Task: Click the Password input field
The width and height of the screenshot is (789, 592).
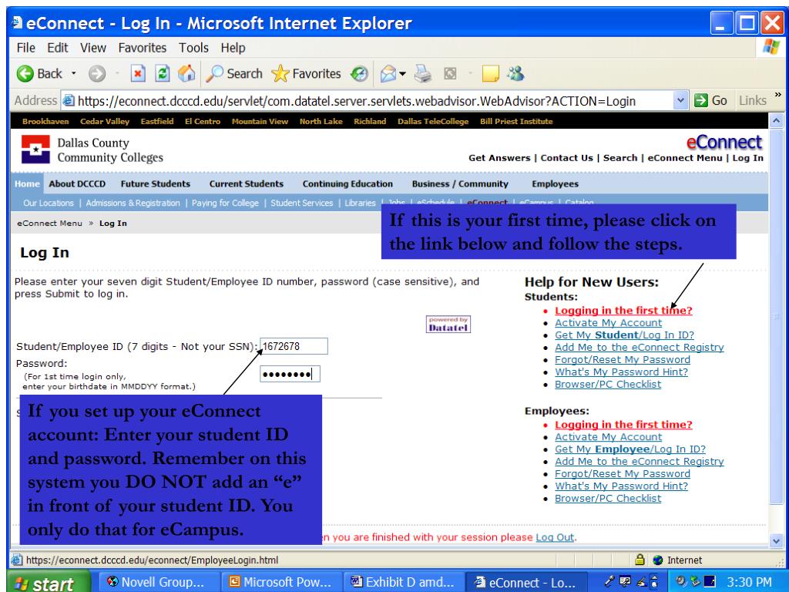Action: click(x=290, y=374)
